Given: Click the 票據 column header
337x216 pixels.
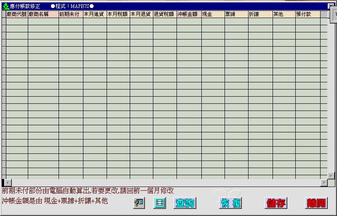Looking at the screenshot, I should click(236, 14).
